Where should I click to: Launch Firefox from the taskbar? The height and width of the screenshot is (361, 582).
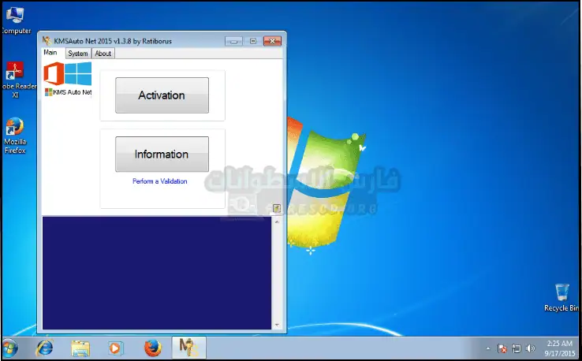point(152,347)
